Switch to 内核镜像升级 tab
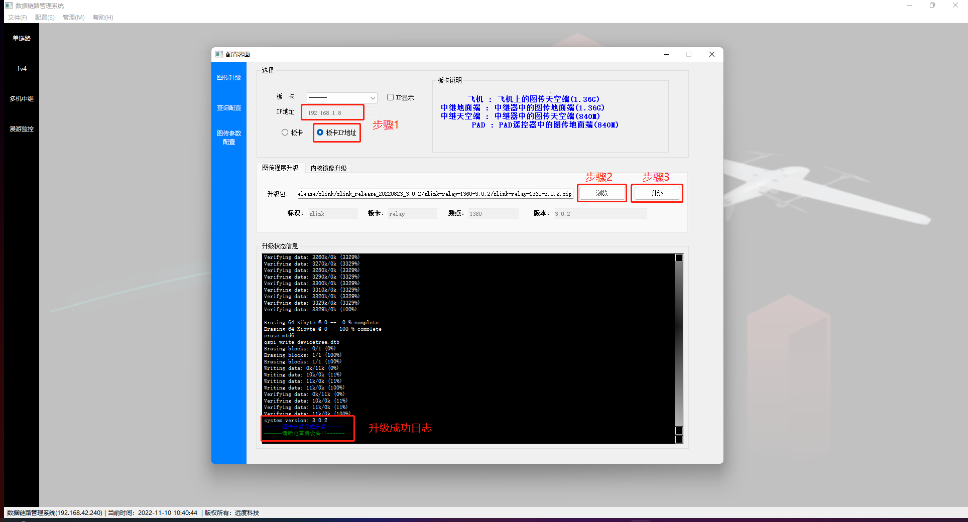The width and height of the screenshot is (968, 522). [328, 168]
